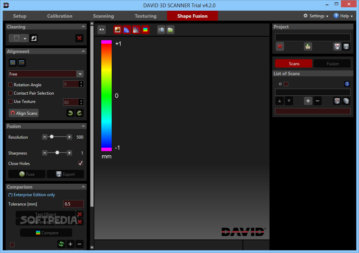Click the Compare button
The height and width of the screenshot is (253, 359).
click(46, 233)
